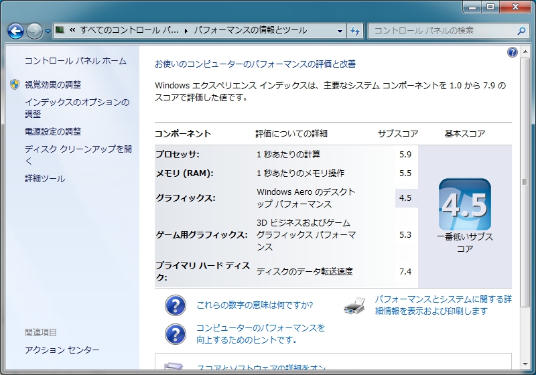
Task: Click the 4.5 base score badge
Action: pyautogui.click(x=464, y=205)
